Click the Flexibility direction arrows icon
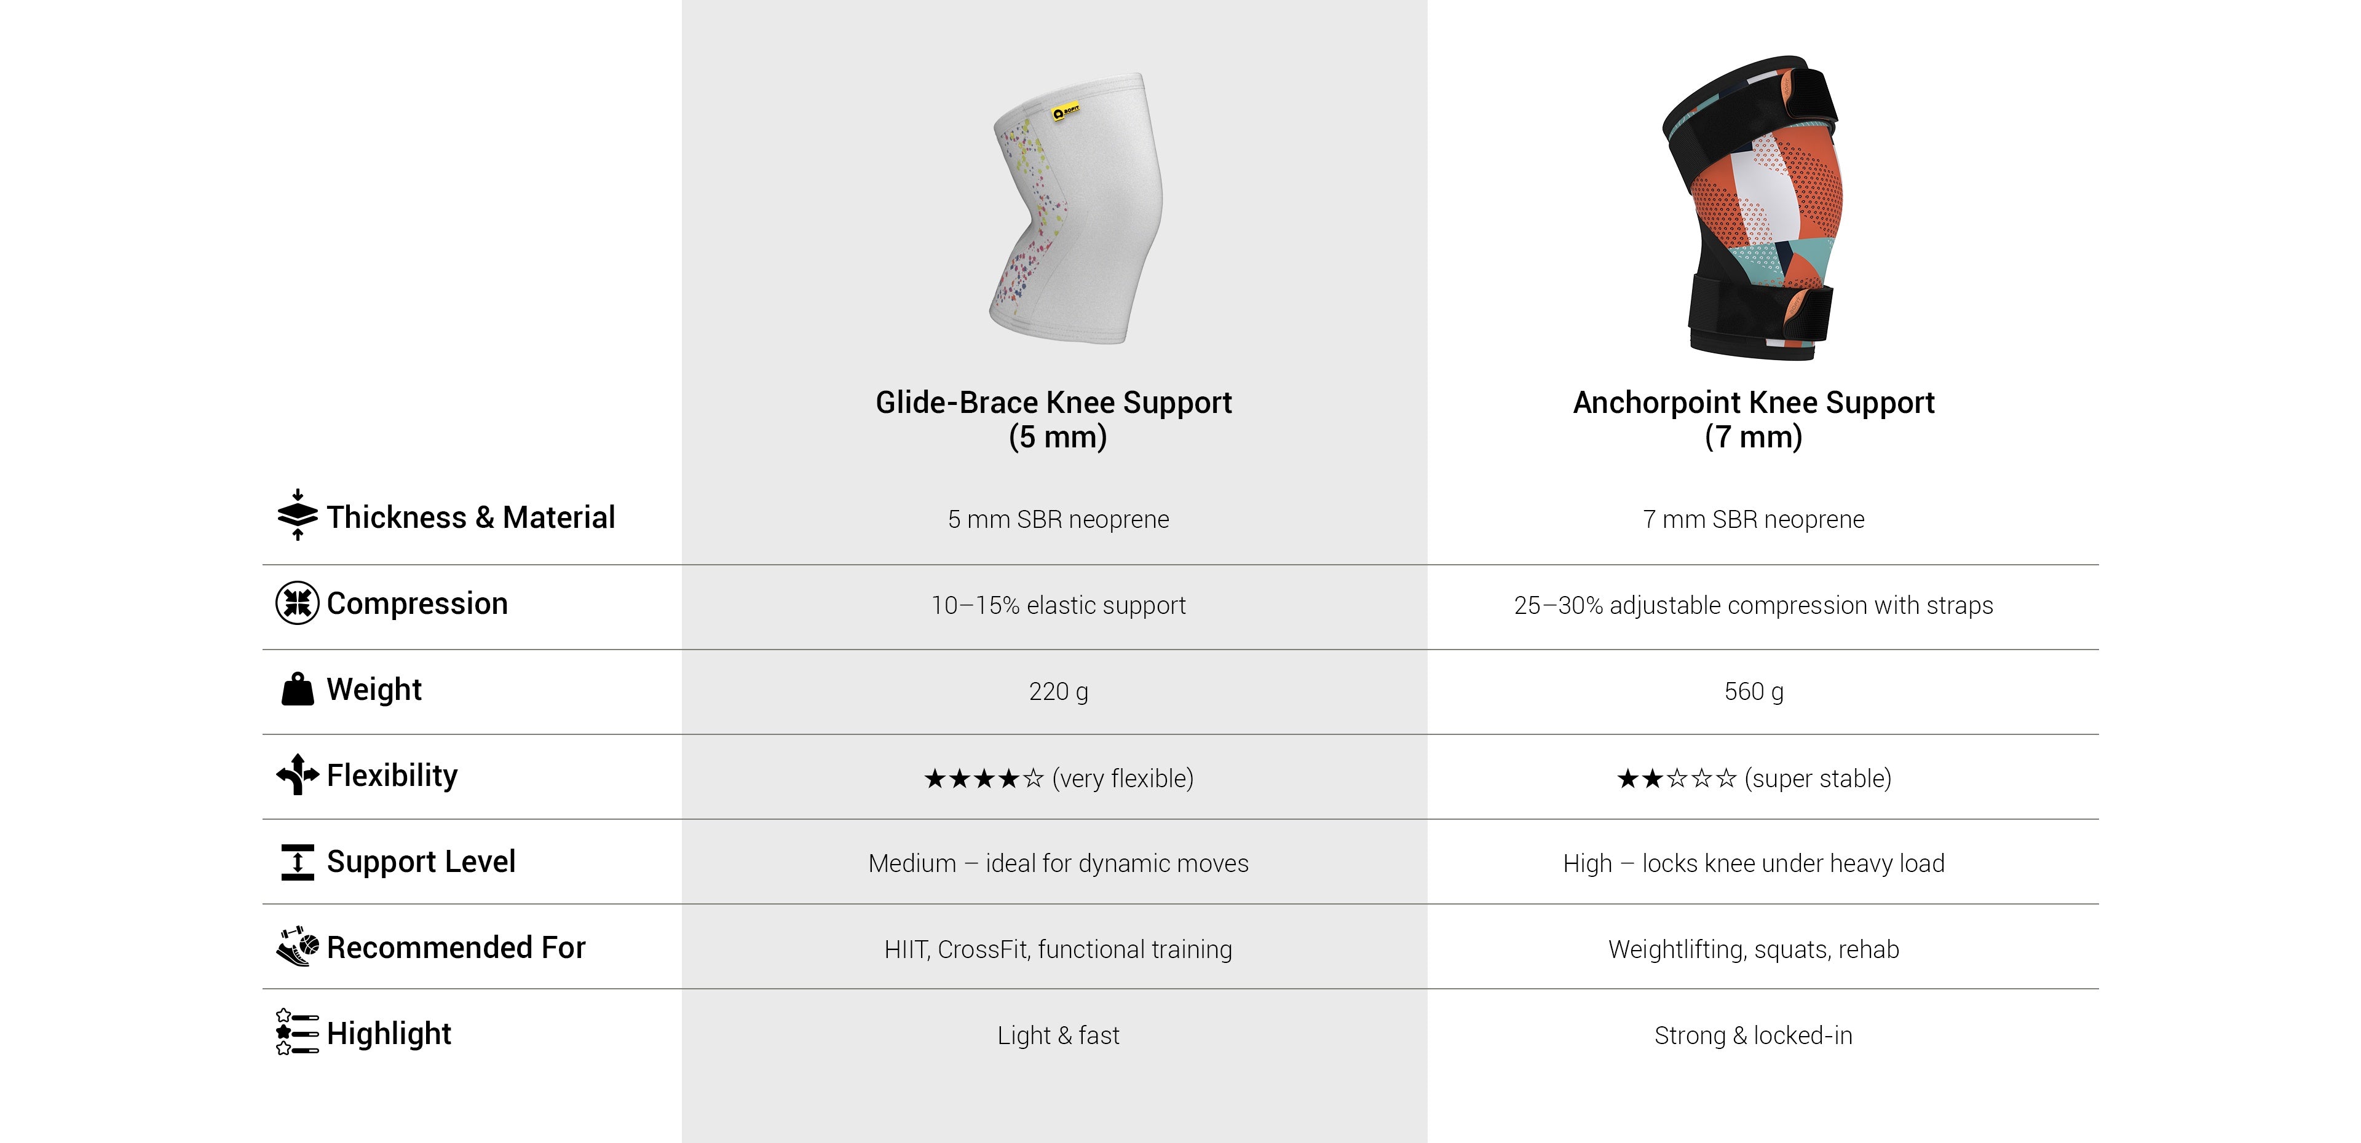The width and height of the screenshot is (2361, 1143). coord(297,775)
